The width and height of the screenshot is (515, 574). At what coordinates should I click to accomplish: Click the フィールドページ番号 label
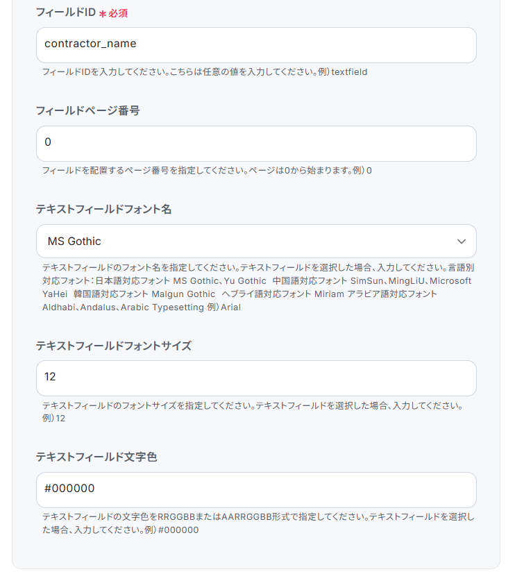(87, 110)
